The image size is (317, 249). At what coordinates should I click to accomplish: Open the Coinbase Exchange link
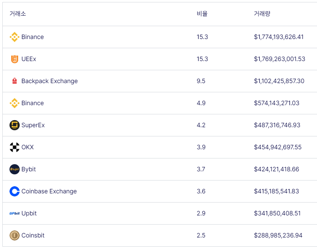[x=49, y=191]
